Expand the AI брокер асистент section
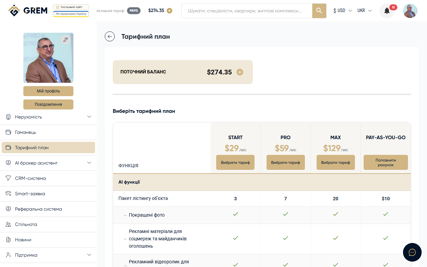 89,163
